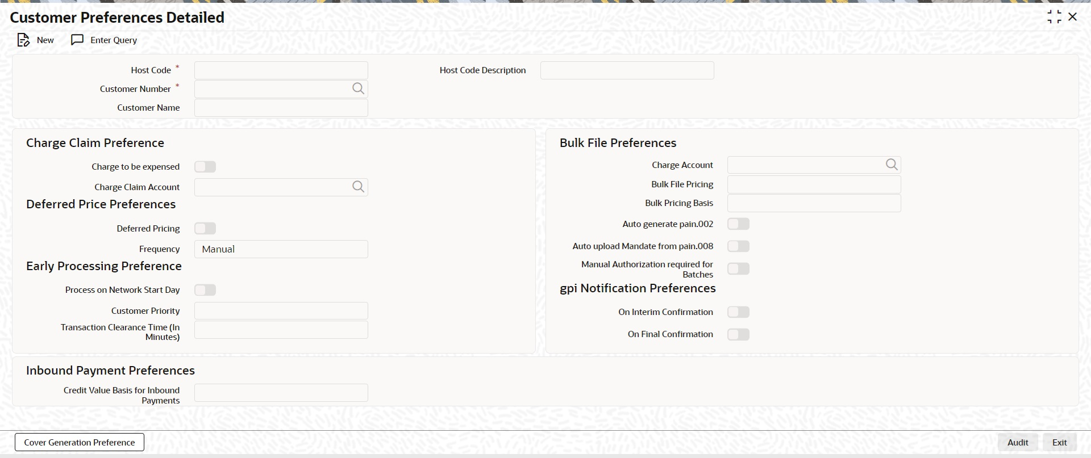The image size is (1091, 458).
Task: Click the Enter Query speech bubble icon
Action: click(77, 40)
